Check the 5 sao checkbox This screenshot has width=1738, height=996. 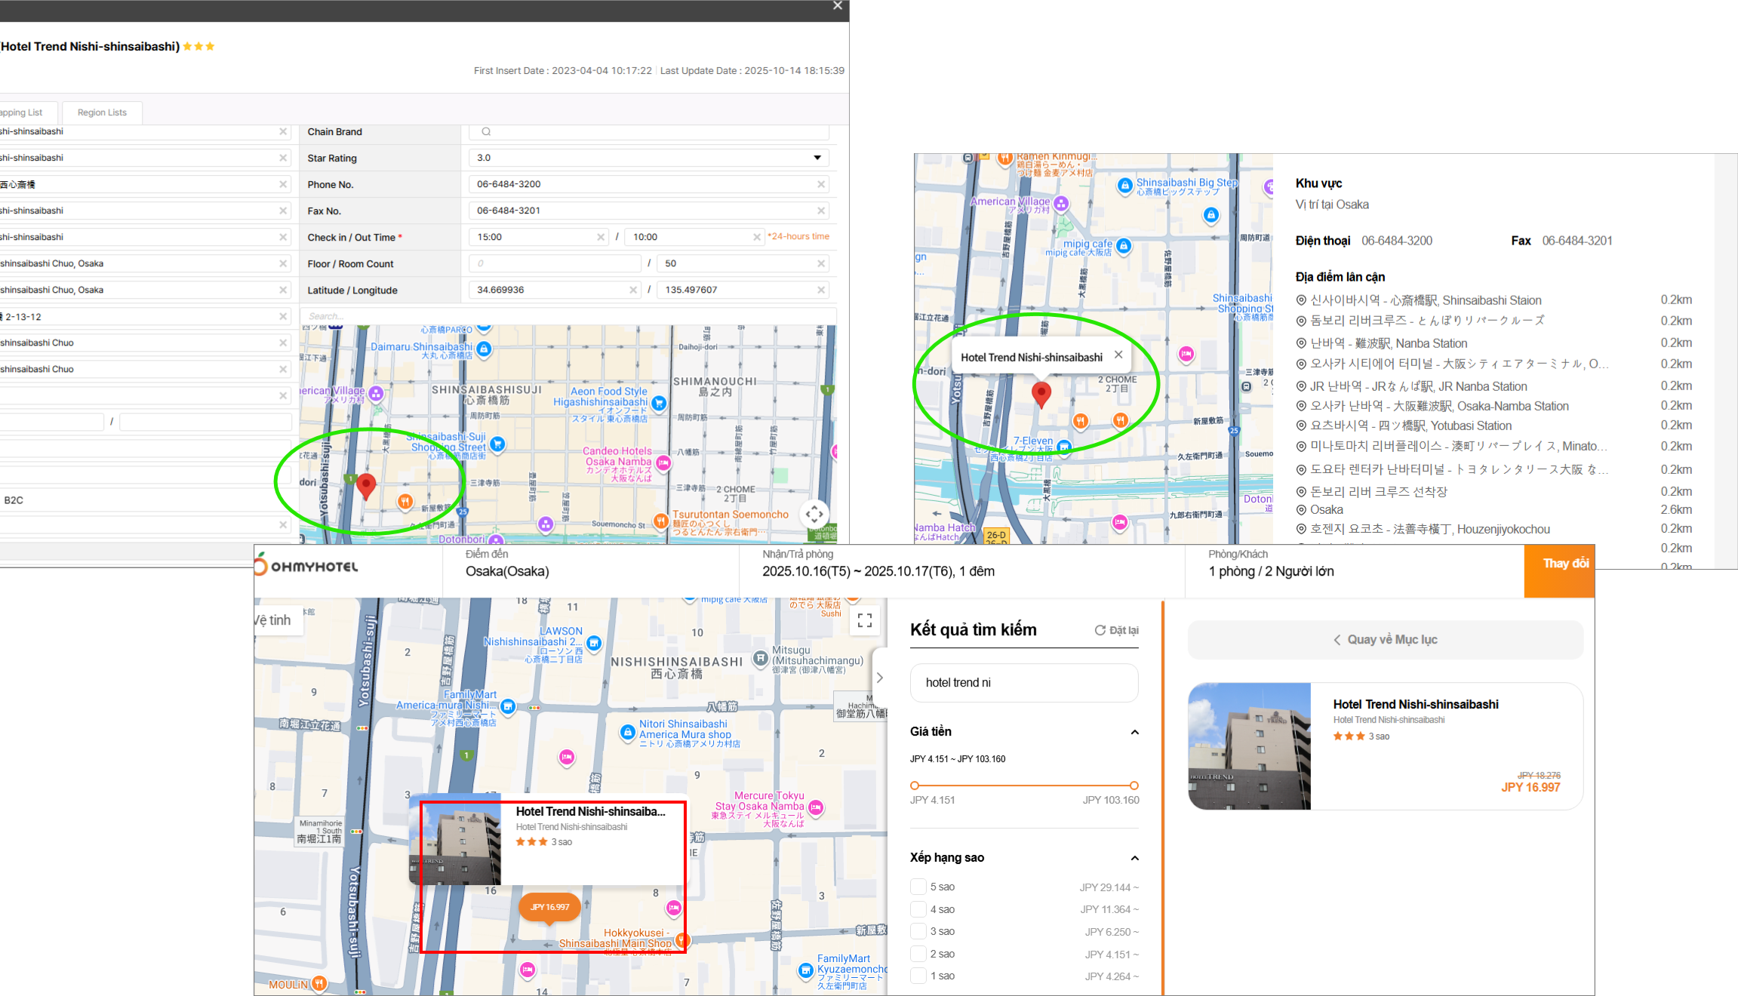(x=918, y=887)
